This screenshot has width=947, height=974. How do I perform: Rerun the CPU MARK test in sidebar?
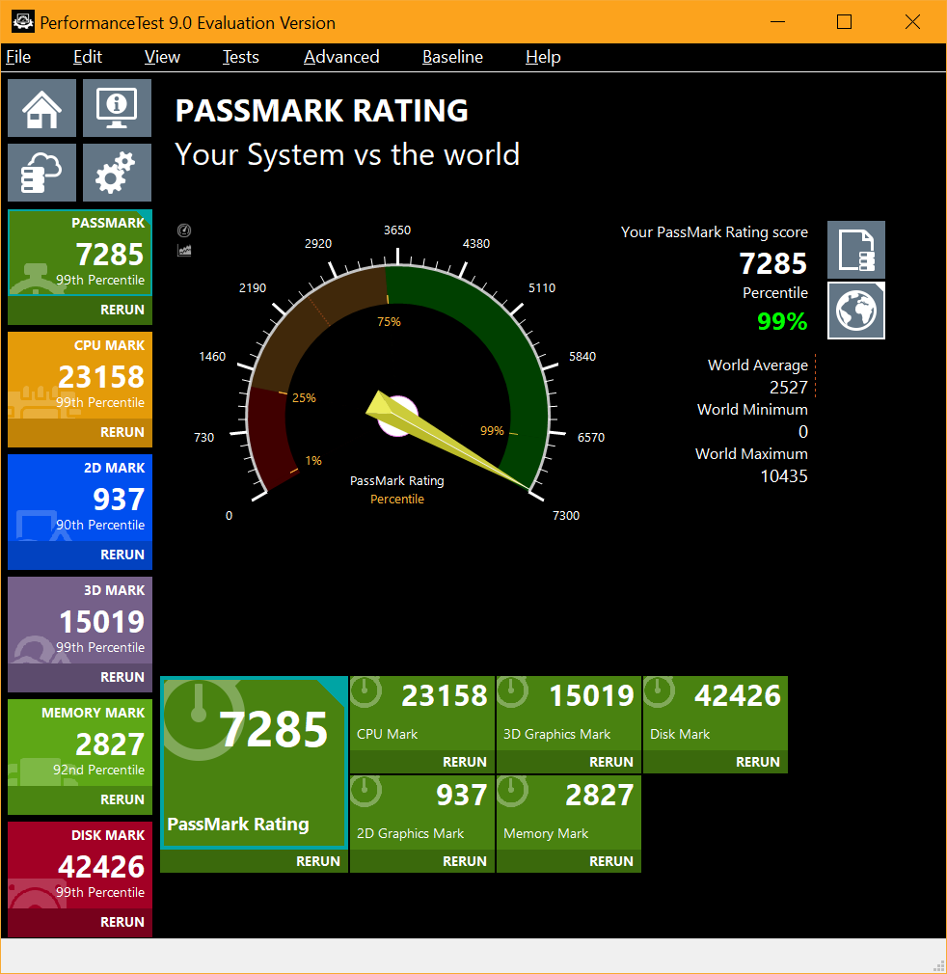(x=80, y=432)
